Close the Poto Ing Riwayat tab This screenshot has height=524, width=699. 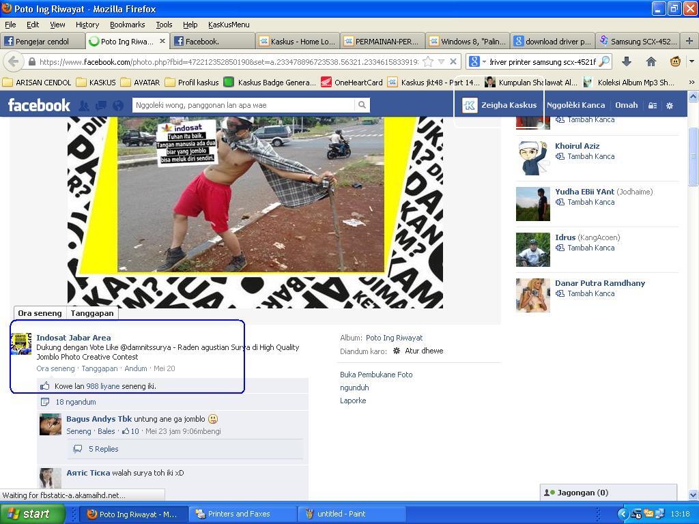click(162, 41)
